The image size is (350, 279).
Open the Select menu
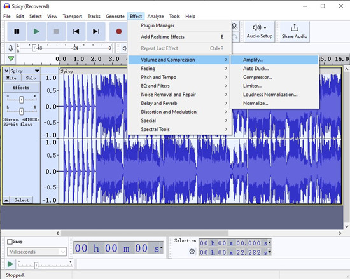[36, 17]
